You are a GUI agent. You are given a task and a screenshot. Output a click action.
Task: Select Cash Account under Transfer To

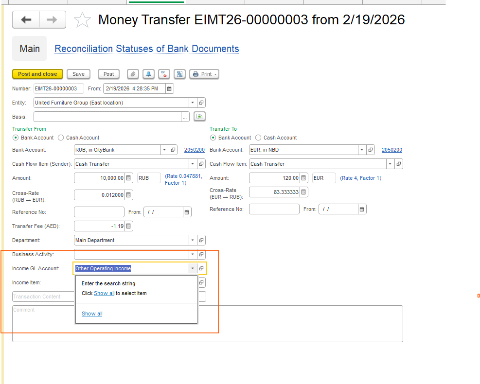click(x=258, y=138)
